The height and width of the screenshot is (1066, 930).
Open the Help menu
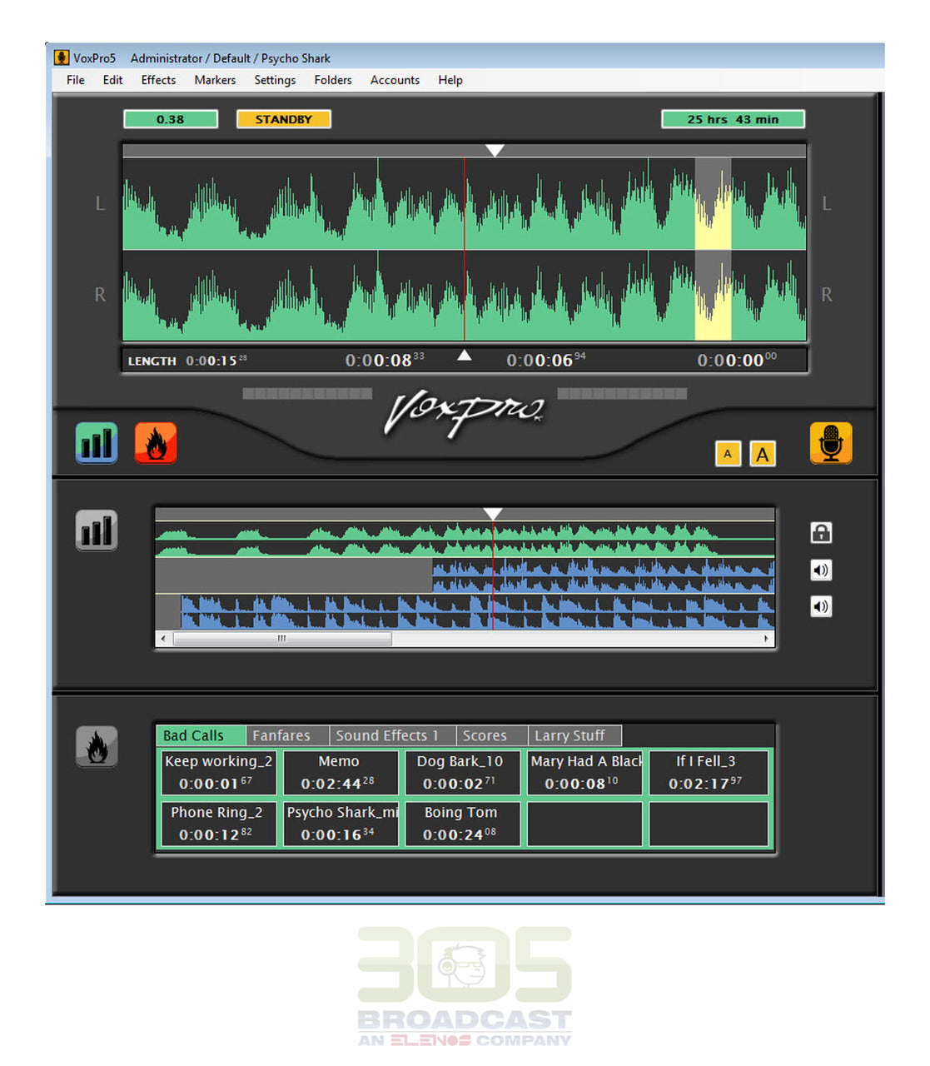(450, 80)
